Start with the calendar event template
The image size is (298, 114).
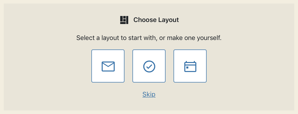pos(190,66)
